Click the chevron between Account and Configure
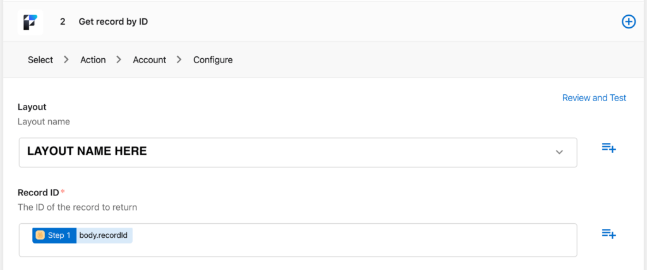The width and height of the screenshot is (647, 270). (x=179, y=60)
